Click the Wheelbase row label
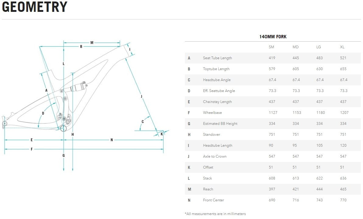This screenshot has width=363, height=219. 212,113
